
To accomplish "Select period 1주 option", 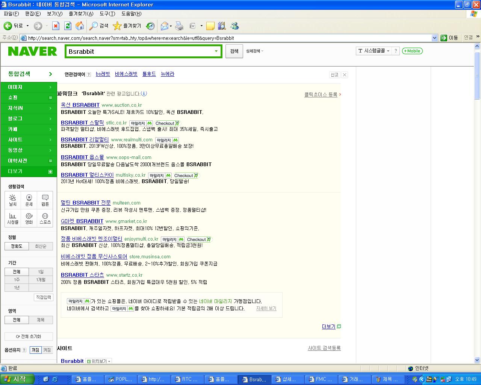I will pos(17,280).
